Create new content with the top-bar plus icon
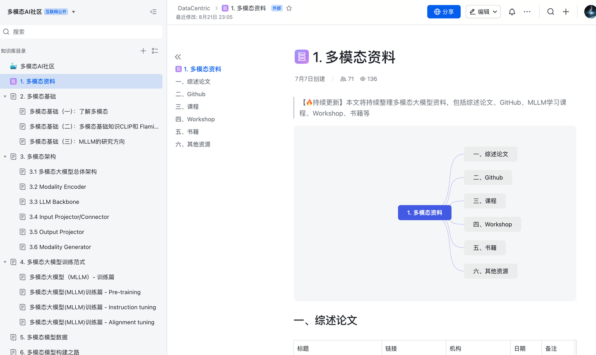This screenshot has width=596, height=355. (x=566, y=12)
